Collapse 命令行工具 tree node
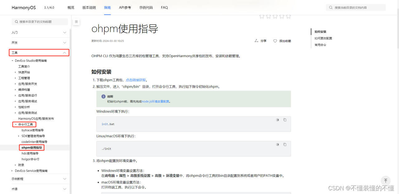 [x=16, y=124]
